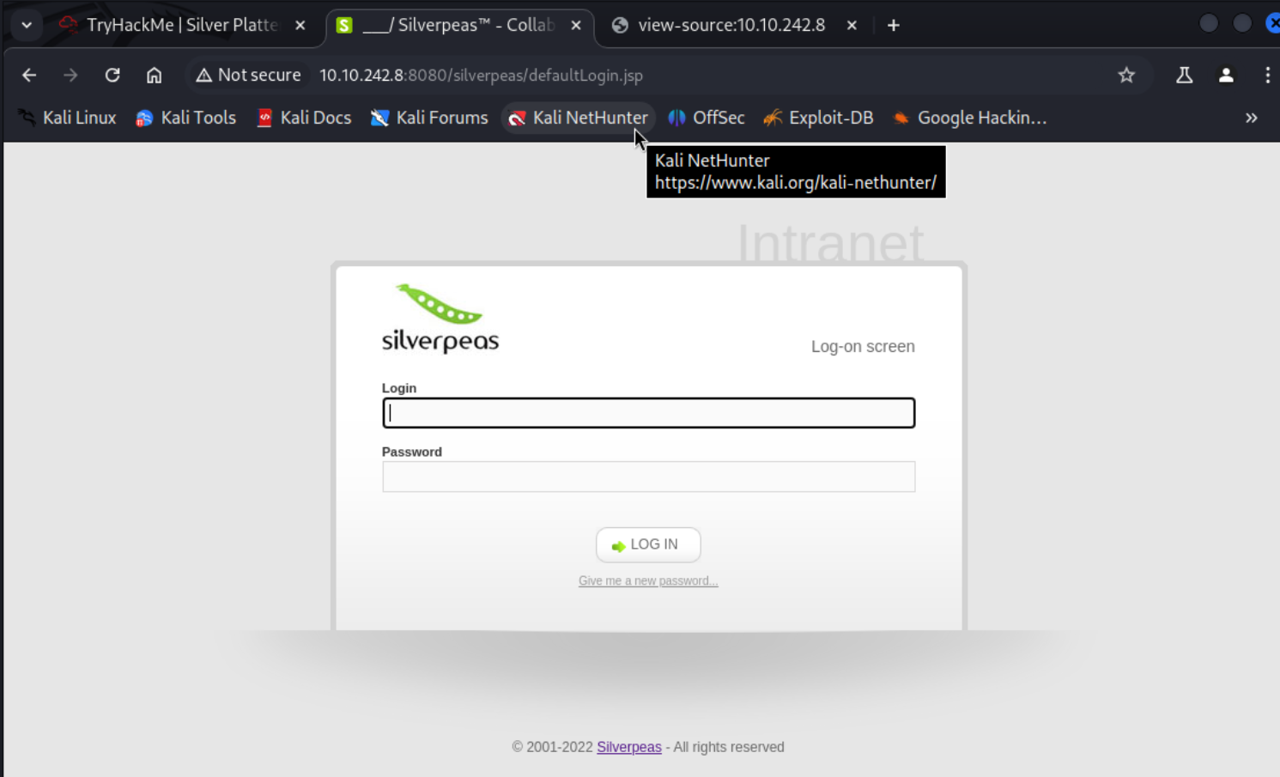Click the forward navigation arrow
The image size is (1280, 777).
coord(70,76)
